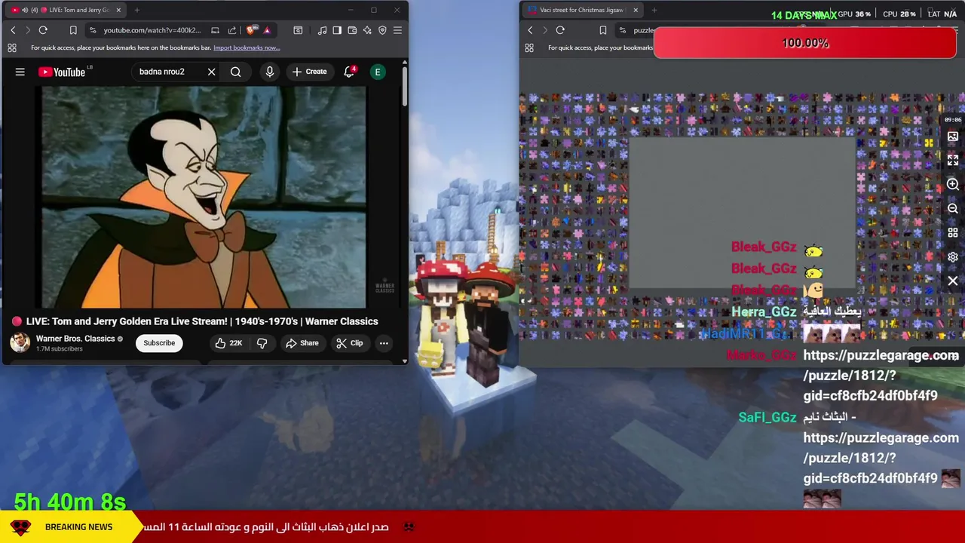Bookmark the puzzle page
965x543 pixels.
click(x=602, y=30)
